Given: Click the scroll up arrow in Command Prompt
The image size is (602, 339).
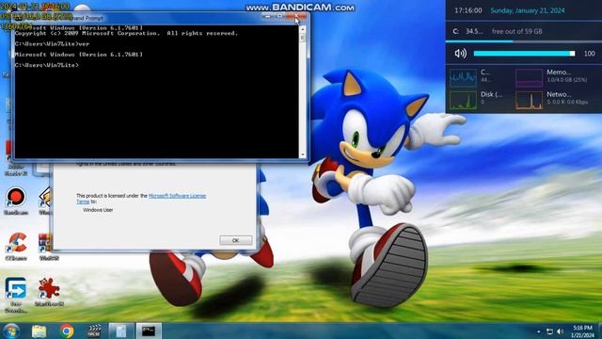Looking at the screenshot, I should 303,29.
